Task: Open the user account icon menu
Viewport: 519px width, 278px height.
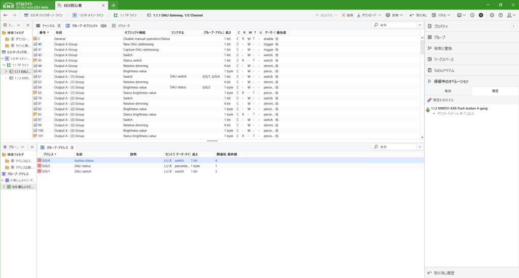Action: coord(509,16)
